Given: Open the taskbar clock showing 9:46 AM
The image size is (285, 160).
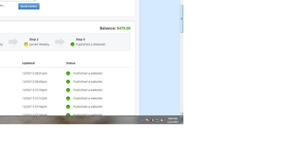Looking at the screenshot, I should tap(173, 120).
